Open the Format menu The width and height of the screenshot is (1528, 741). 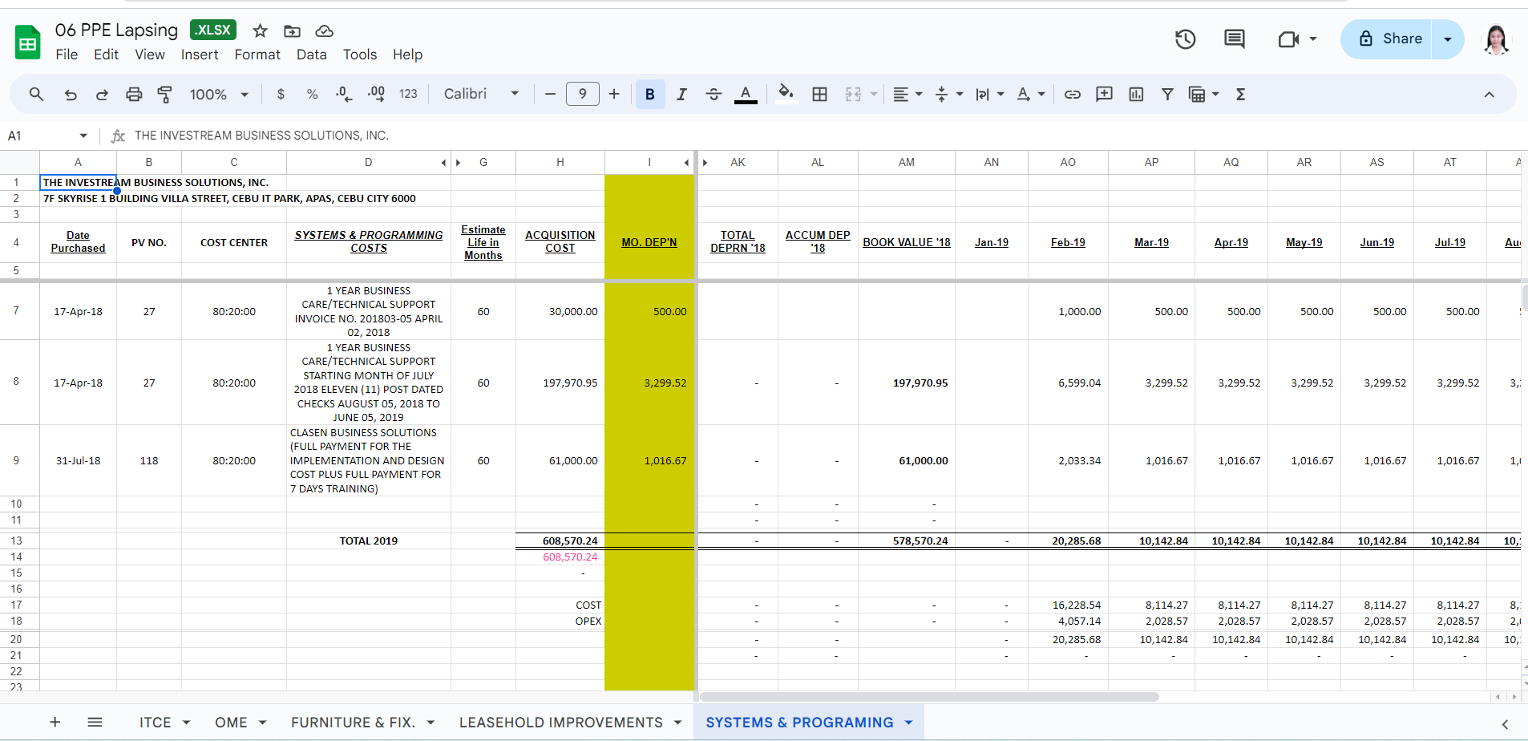257,55
